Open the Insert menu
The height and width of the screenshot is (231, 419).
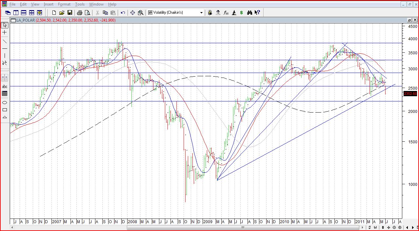tap(49, 4)
